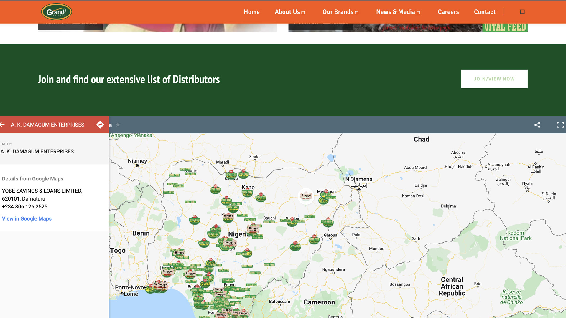Click the Grand marker near Gombe
Screen dimensions: 566x318
(292, 222)
